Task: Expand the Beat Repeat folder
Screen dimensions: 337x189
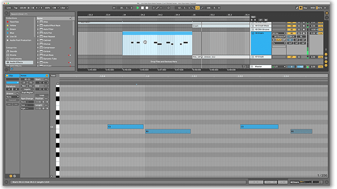Action: 38,36
